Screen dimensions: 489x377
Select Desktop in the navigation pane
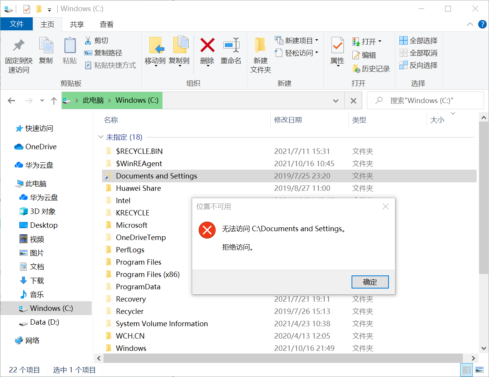[44, 225]
